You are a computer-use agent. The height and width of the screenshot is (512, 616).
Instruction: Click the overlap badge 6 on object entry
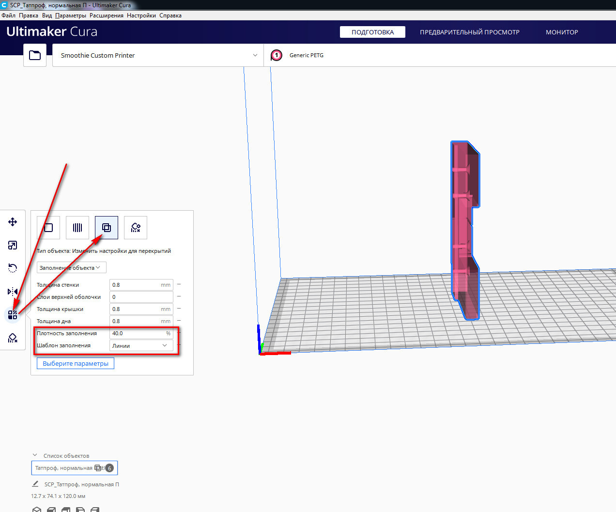click(x=109, y=468)
